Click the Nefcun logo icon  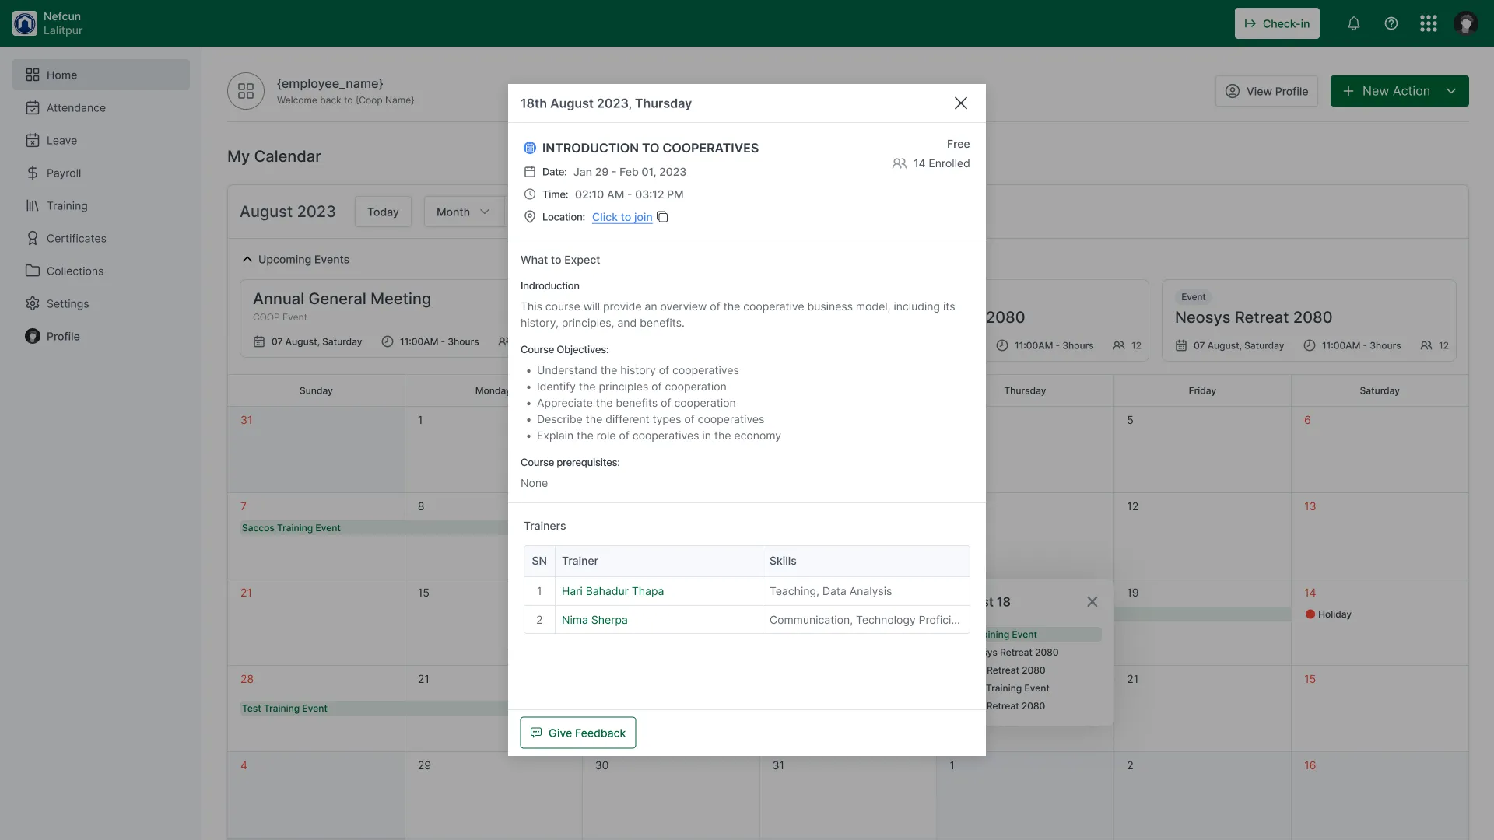point(25,23)
